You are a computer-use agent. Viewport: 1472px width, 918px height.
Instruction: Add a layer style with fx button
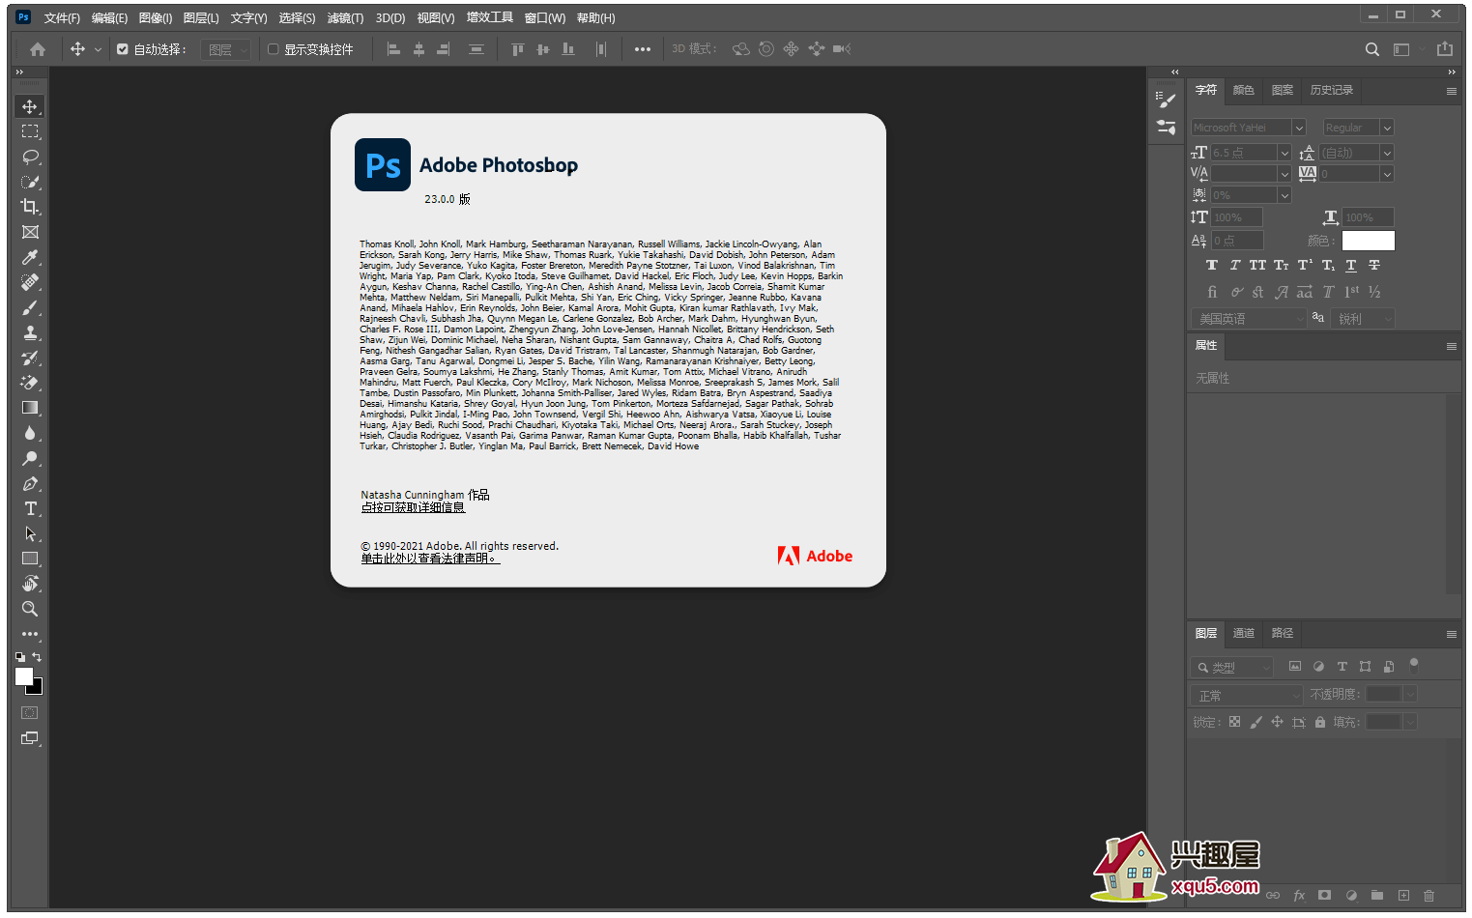pyautogui.click(x=1299, y=896)
